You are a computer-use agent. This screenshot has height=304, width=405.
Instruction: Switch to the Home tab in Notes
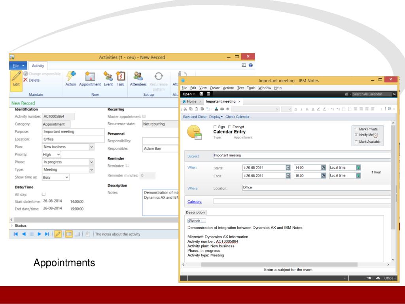pyautogui.click(x=191, y=102)
